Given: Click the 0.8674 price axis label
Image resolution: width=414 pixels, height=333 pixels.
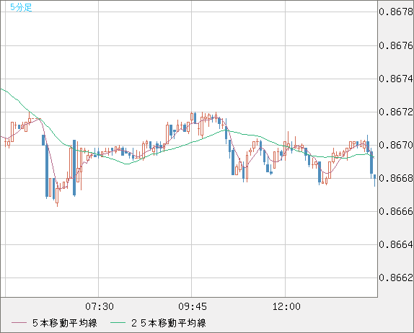Looking at the screenshot, I should (395, 79).
